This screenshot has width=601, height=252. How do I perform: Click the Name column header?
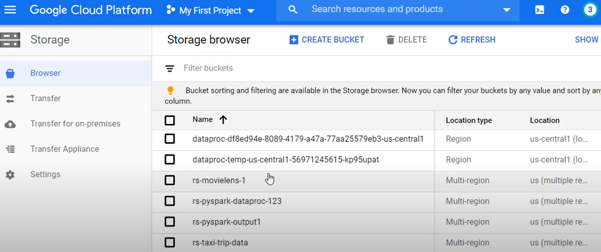202,119
